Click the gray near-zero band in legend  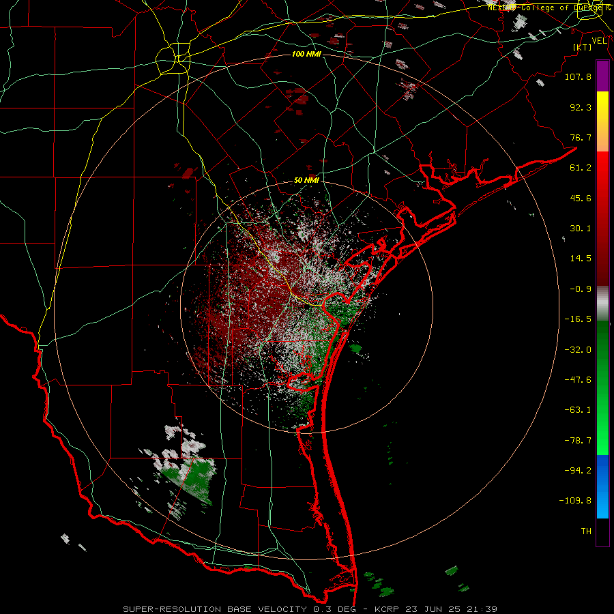point(602,304)
